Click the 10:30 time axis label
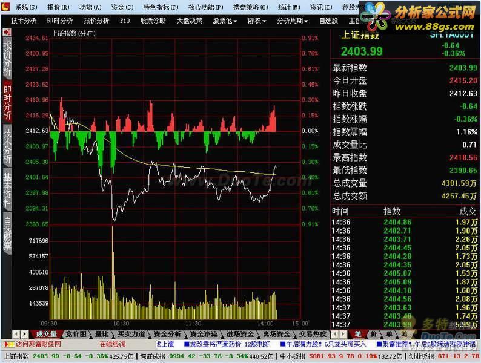The height and width of the screenshot is (363, 481). pyautogui.click(x=121, y=324)
